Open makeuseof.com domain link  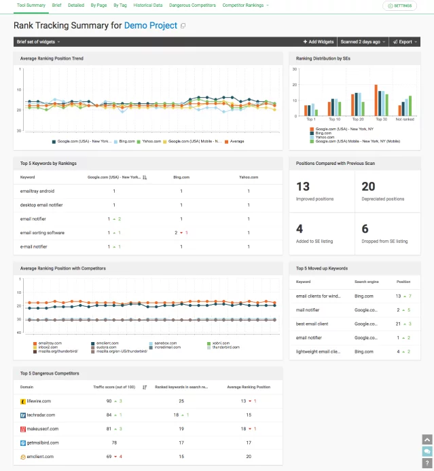43,429
